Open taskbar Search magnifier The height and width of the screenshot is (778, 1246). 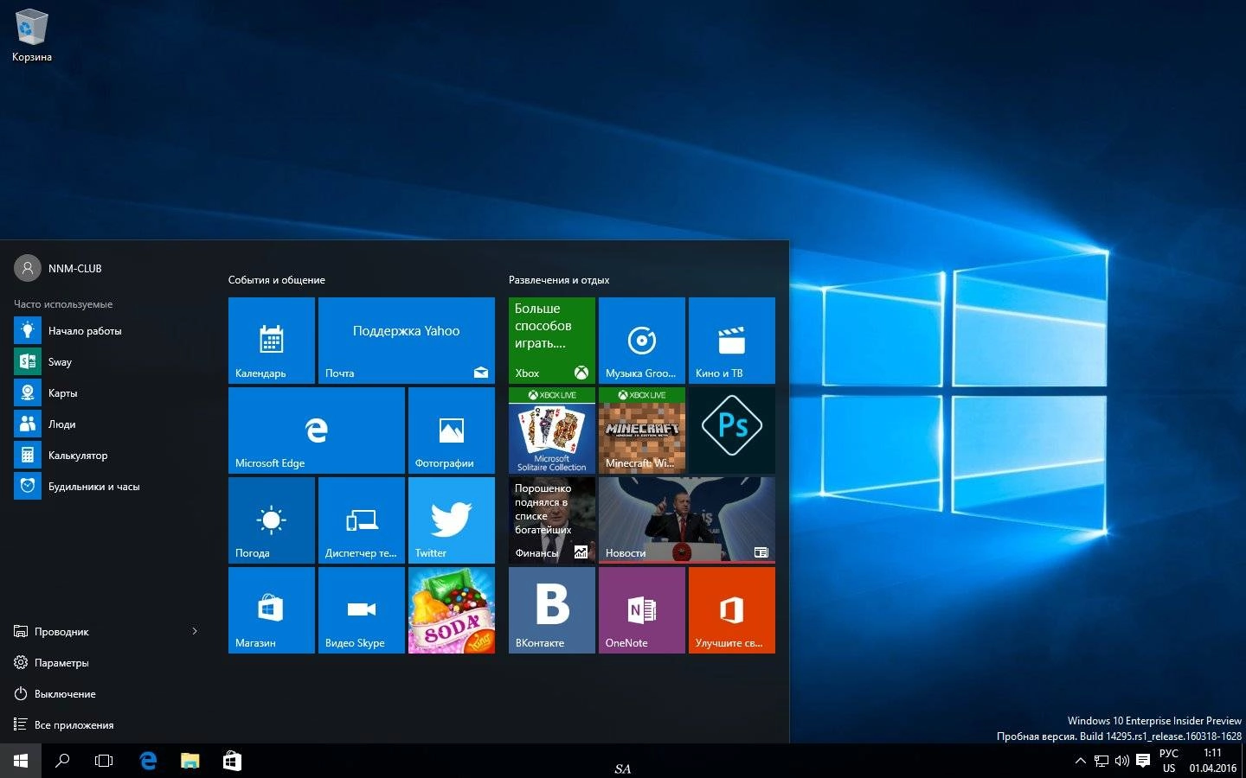[62, 761]
